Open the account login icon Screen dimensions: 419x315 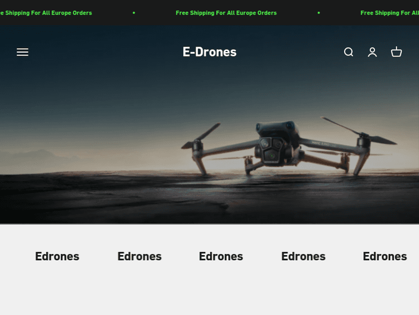[x=373, y=52]
